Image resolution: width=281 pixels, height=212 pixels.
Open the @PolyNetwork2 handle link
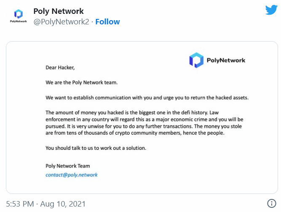pyautogui.click(x=62, y=22)
